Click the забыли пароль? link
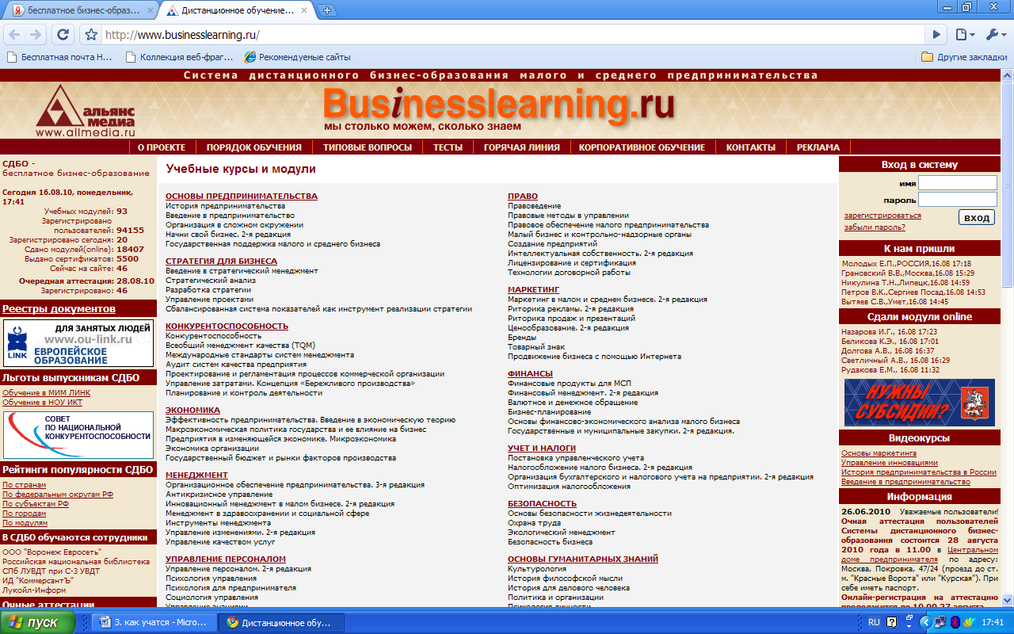The width and height of the screenshot is (1014, 634). 875,227
